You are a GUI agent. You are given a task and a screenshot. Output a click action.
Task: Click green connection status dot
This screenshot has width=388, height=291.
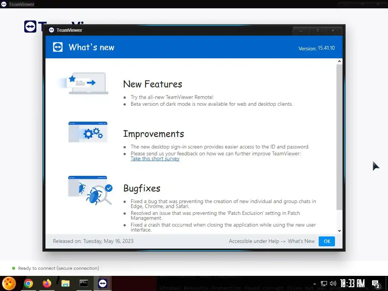14,268
